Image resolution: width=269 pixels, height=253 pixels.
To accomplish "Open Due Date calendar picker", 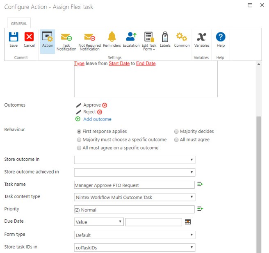I will coord(188,222).
